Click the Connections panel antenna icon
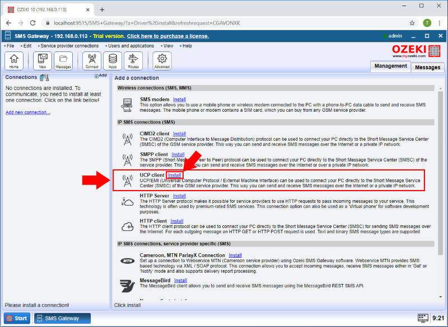448x327 pixels. [45, 77]
